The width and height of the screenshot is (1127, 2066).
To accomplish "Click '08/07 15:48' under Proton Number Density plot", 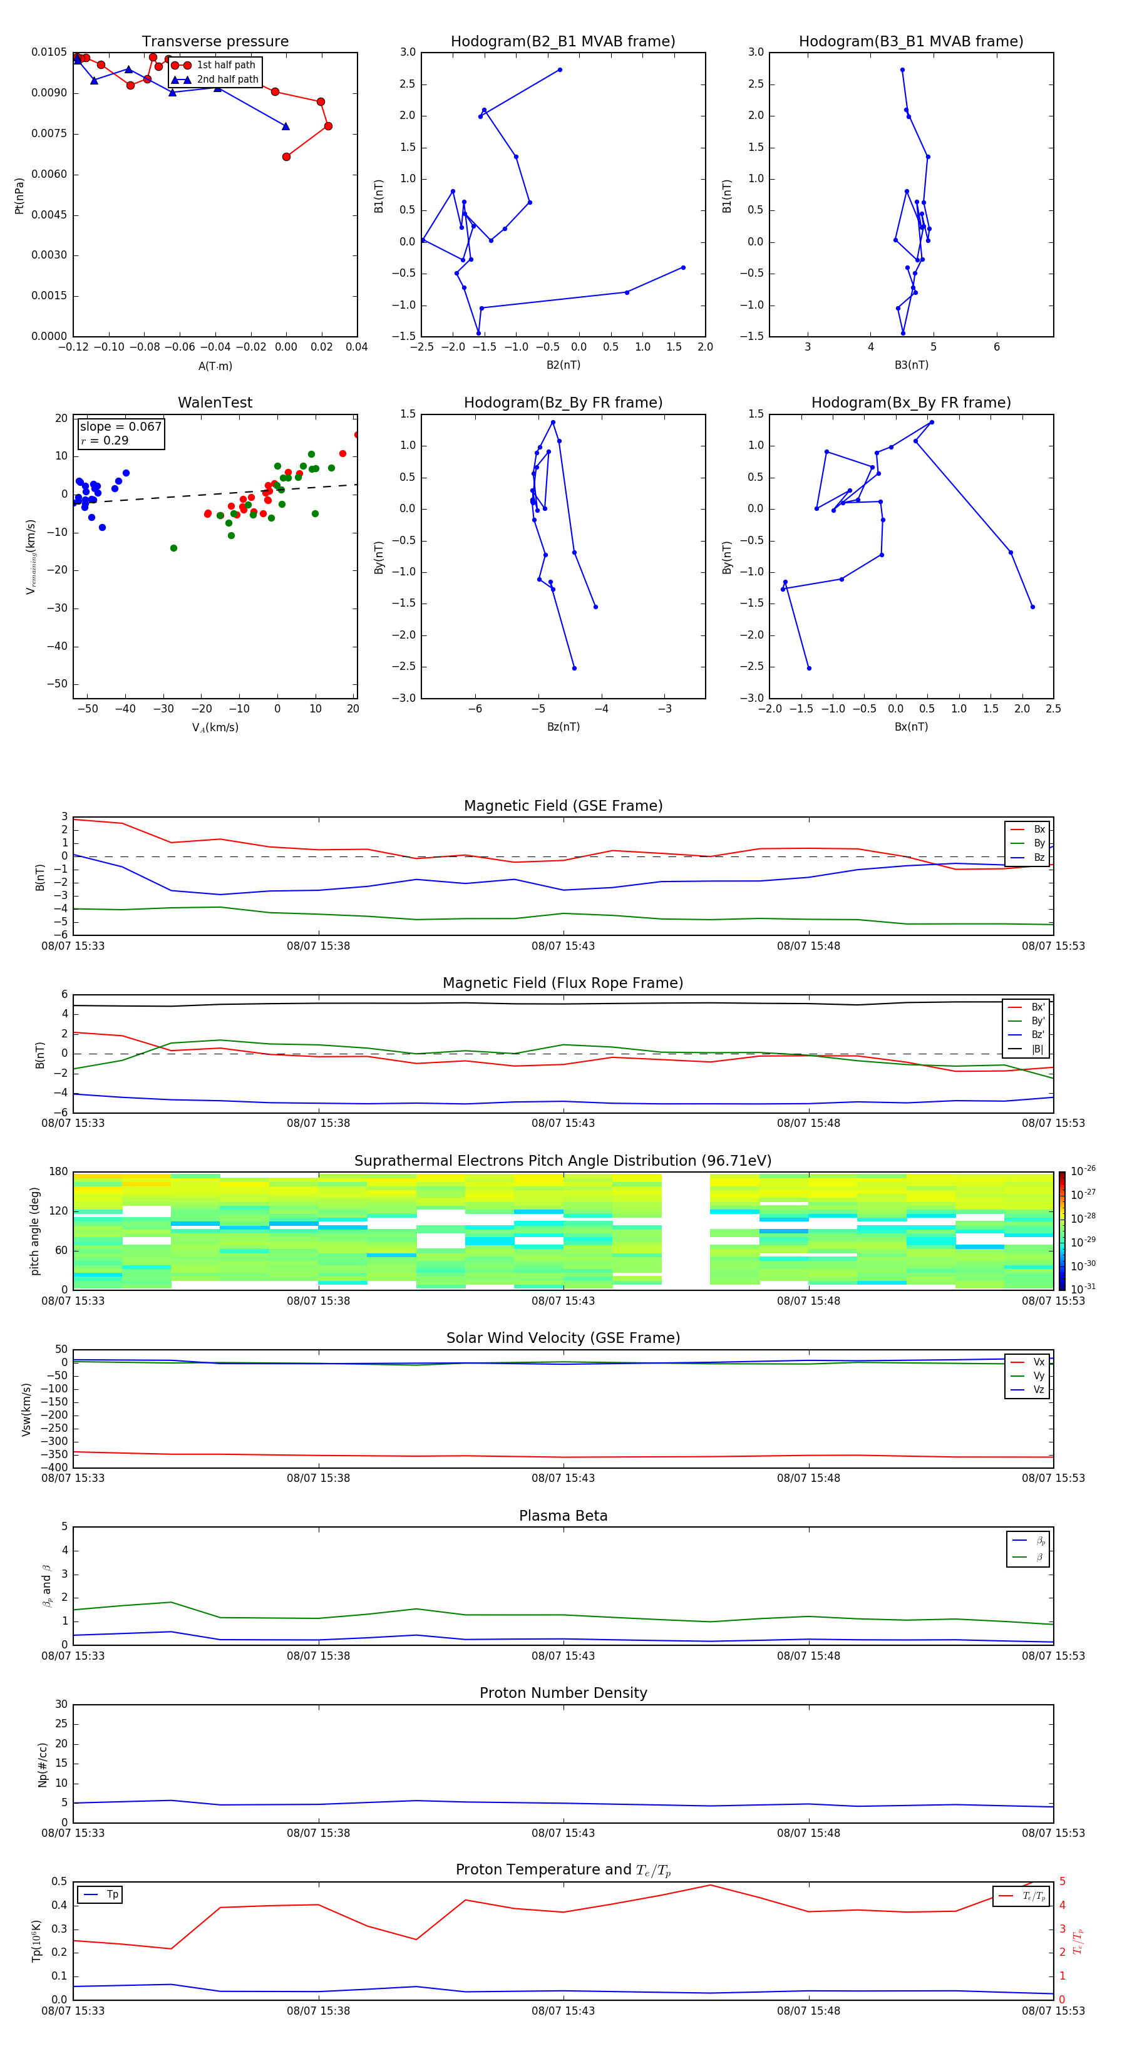I will coord(808,1832).
